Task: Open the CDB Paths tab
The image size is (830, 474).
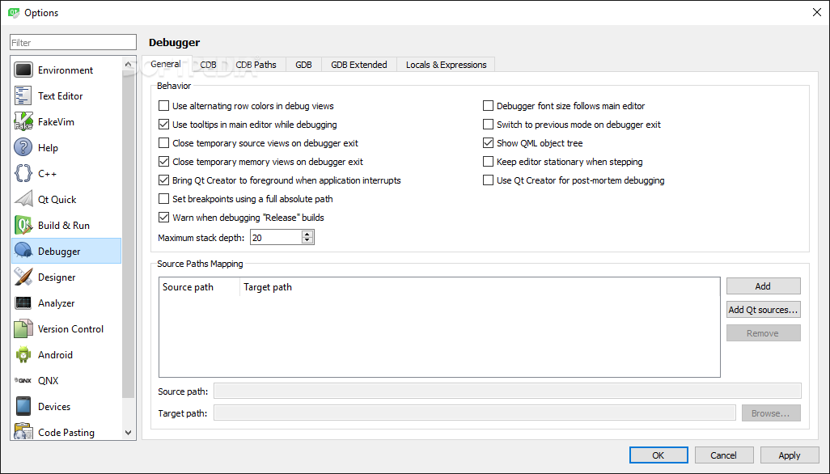Action: point(256,65)
